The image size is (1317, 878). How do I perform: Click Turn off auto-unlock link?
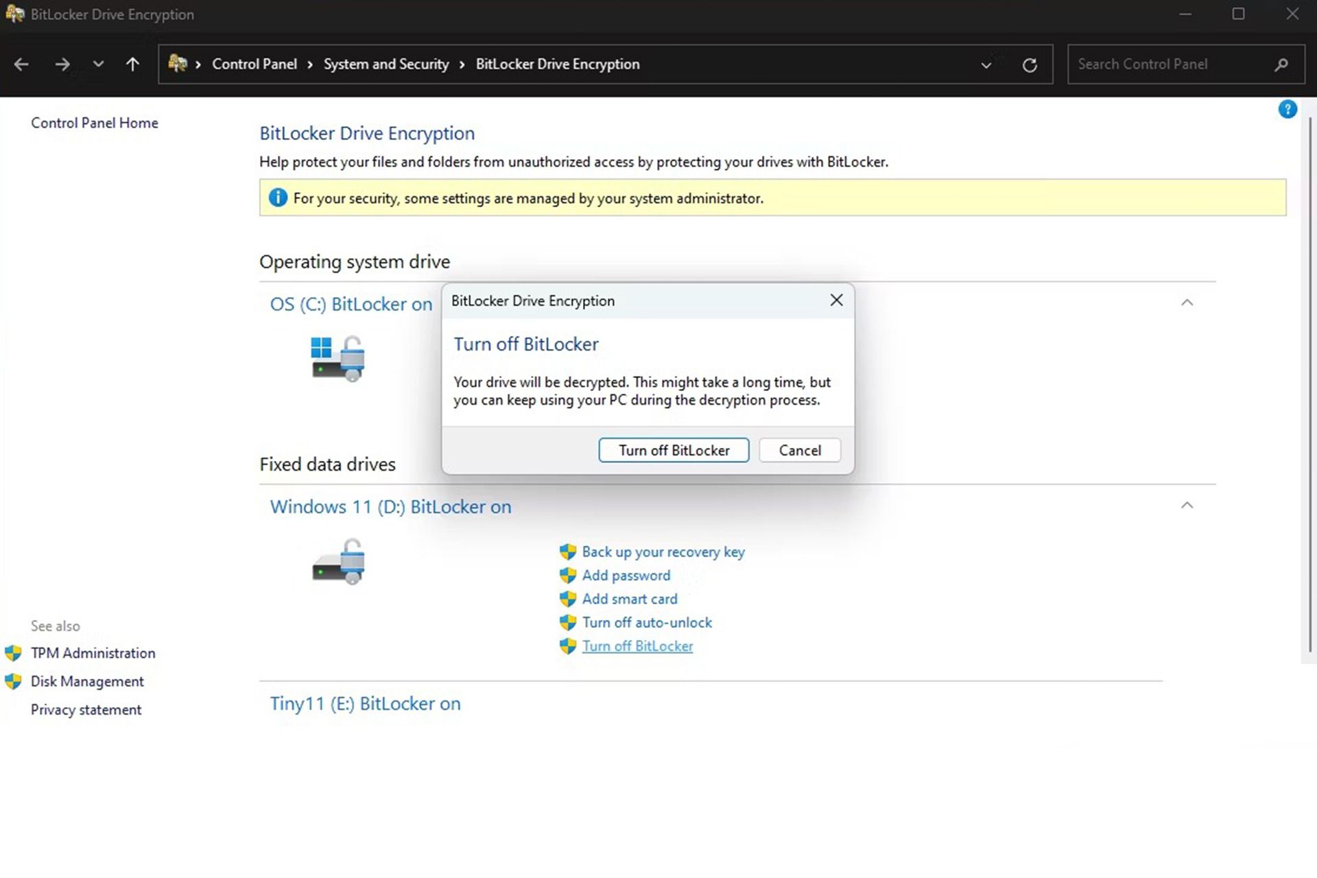click(647, 622)
